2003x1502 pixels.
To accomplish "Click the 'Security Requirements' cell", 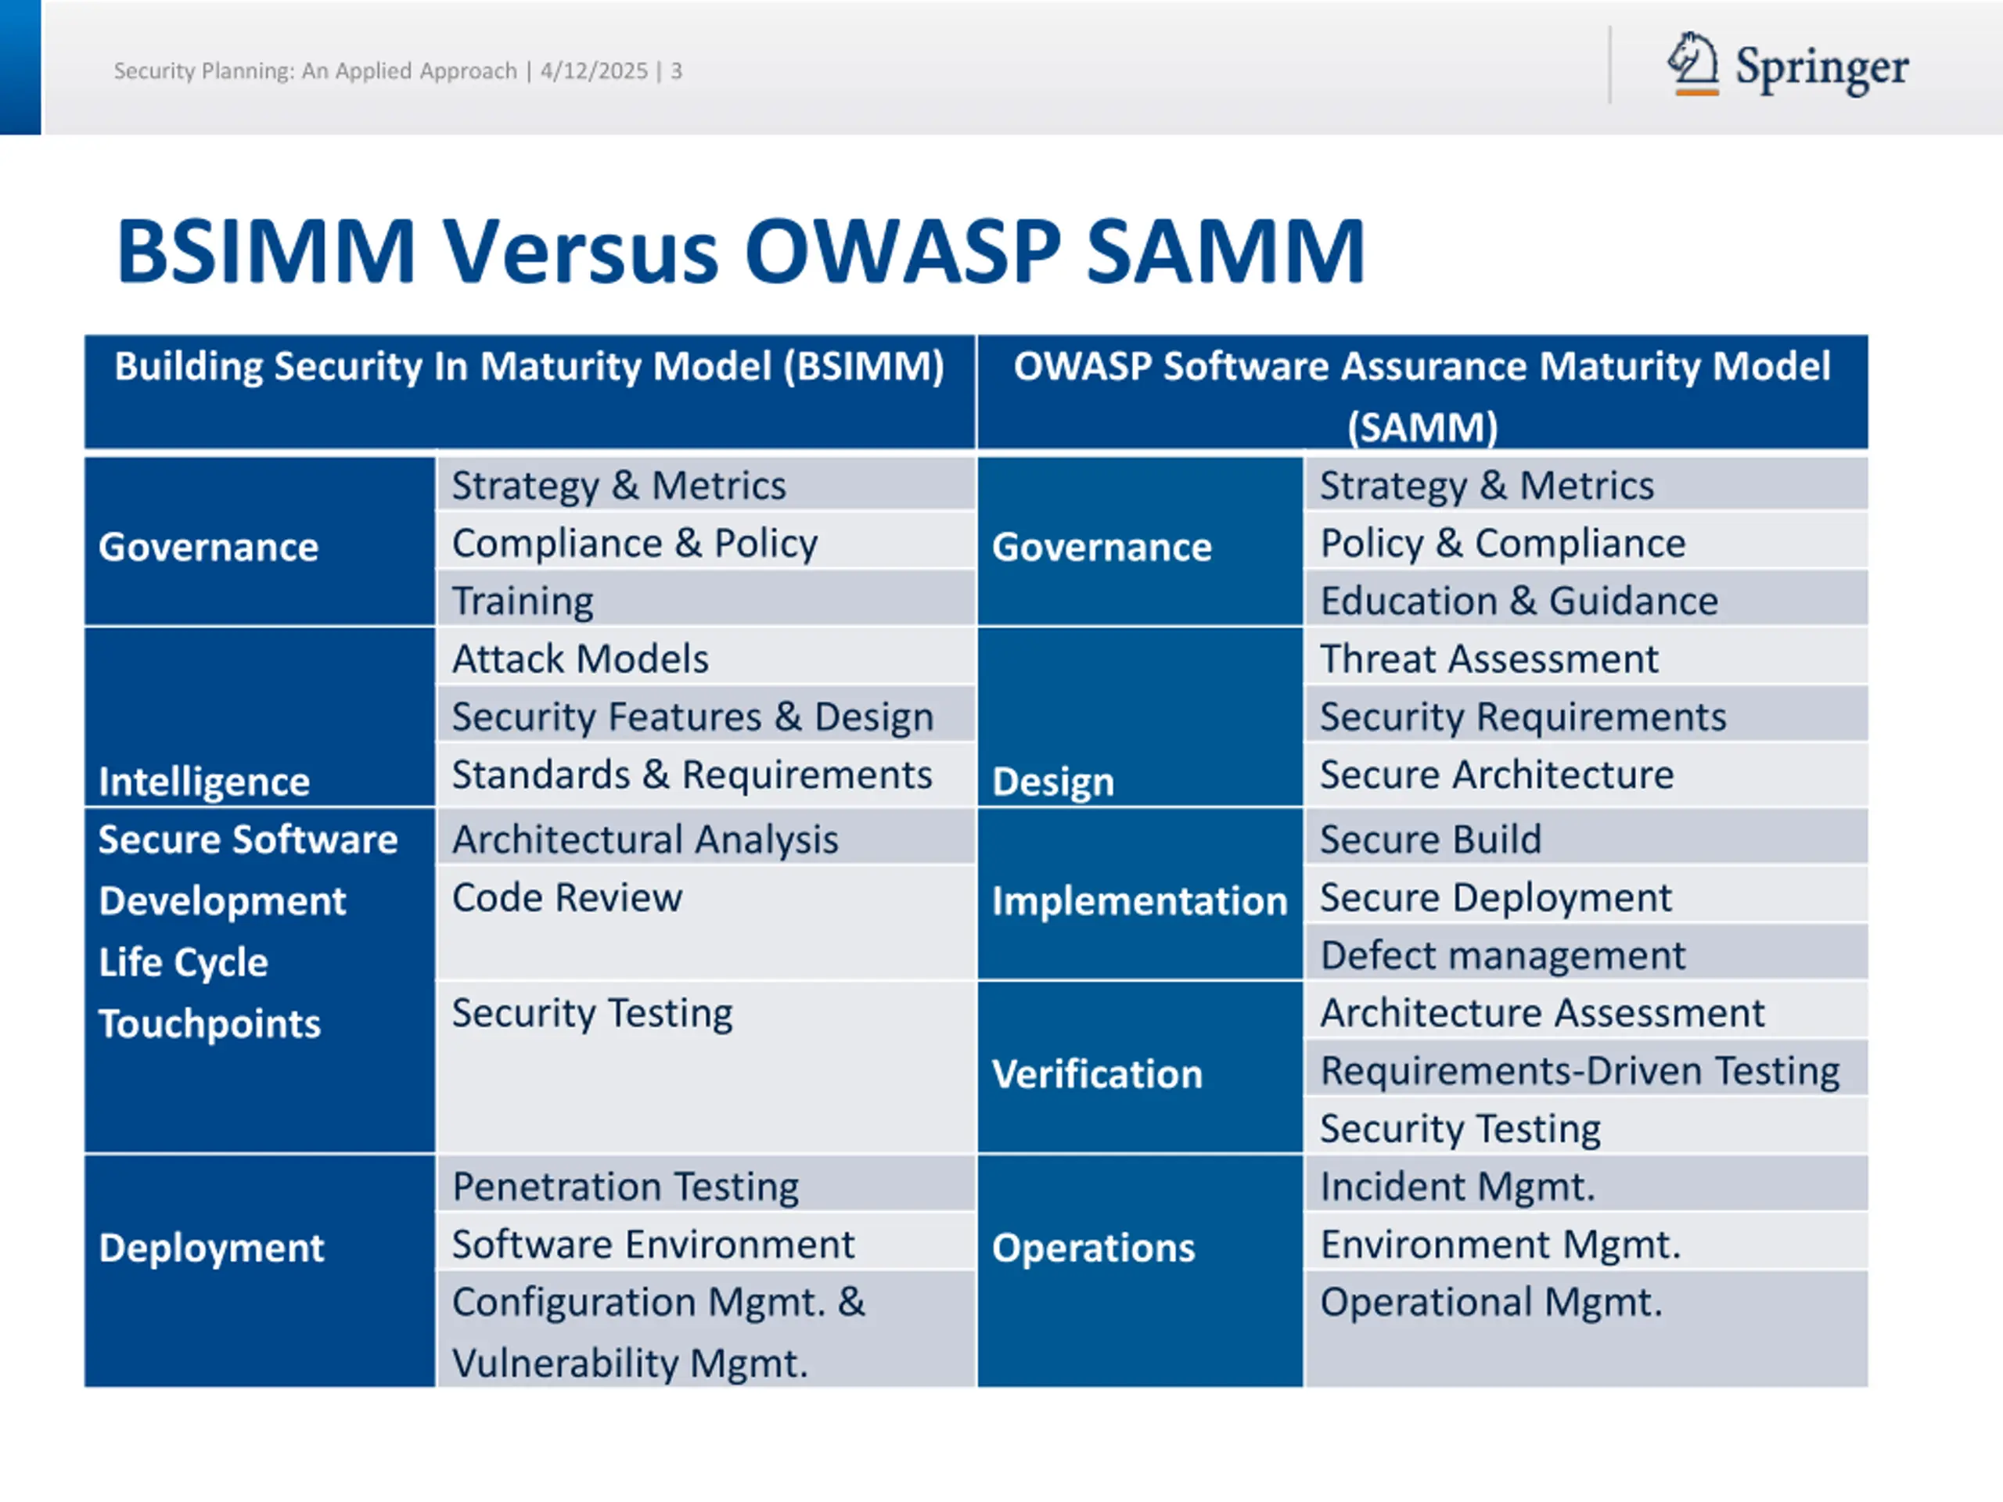I will [x=1587, y=713].
